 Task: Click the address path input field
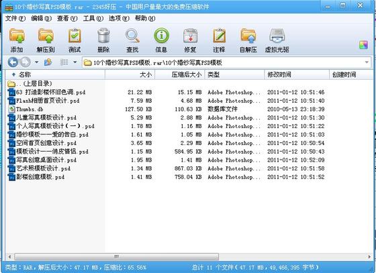(x=227, y=62)
